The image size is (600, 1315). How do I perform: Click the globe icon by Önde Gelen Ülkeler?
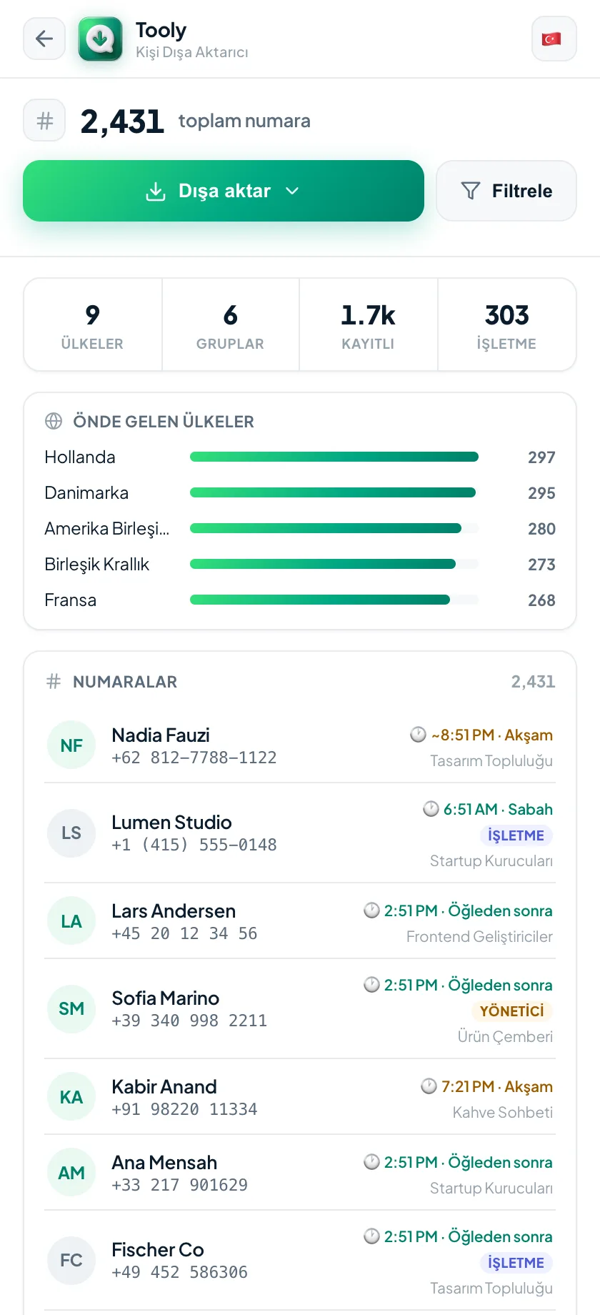click(54, 421)
